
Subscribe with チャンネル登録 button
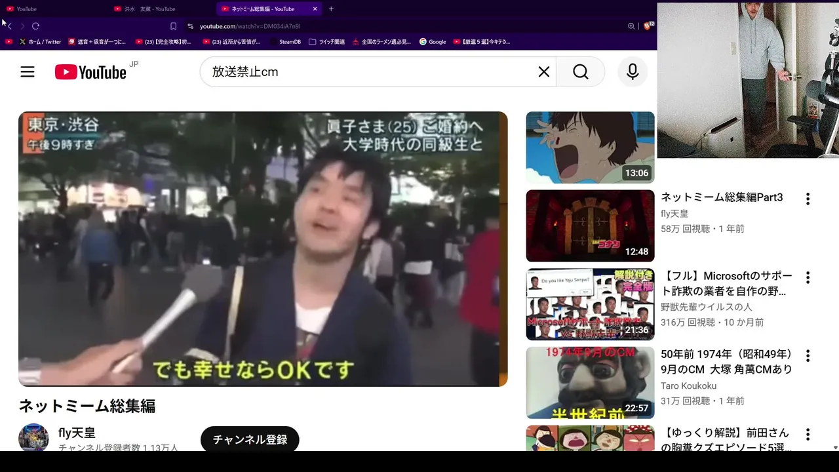[x=250, y=439]
